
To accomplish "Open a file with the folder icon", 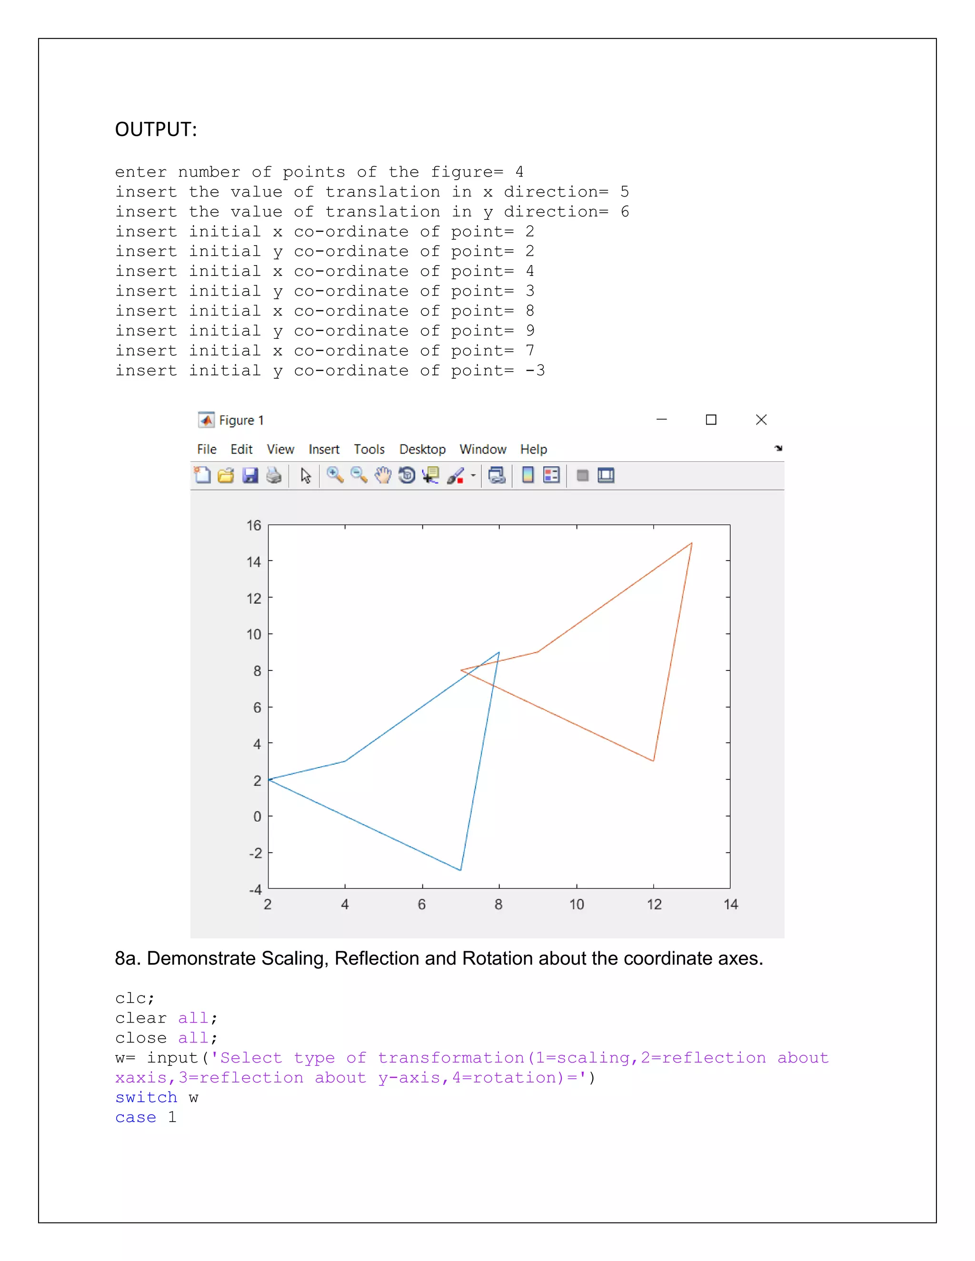I will (226, 475).
